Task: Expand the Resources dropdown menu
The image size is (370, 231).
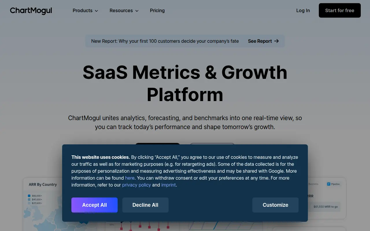Action: coord(124,10)
